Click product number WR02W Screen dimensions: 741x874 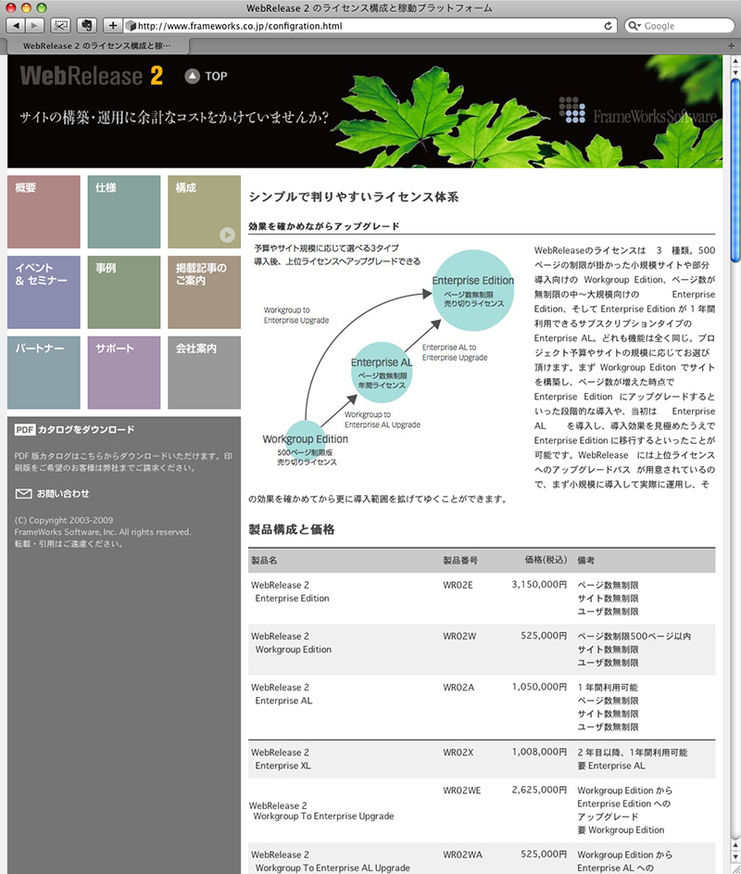pyautogui.click(x=459, y=636)
